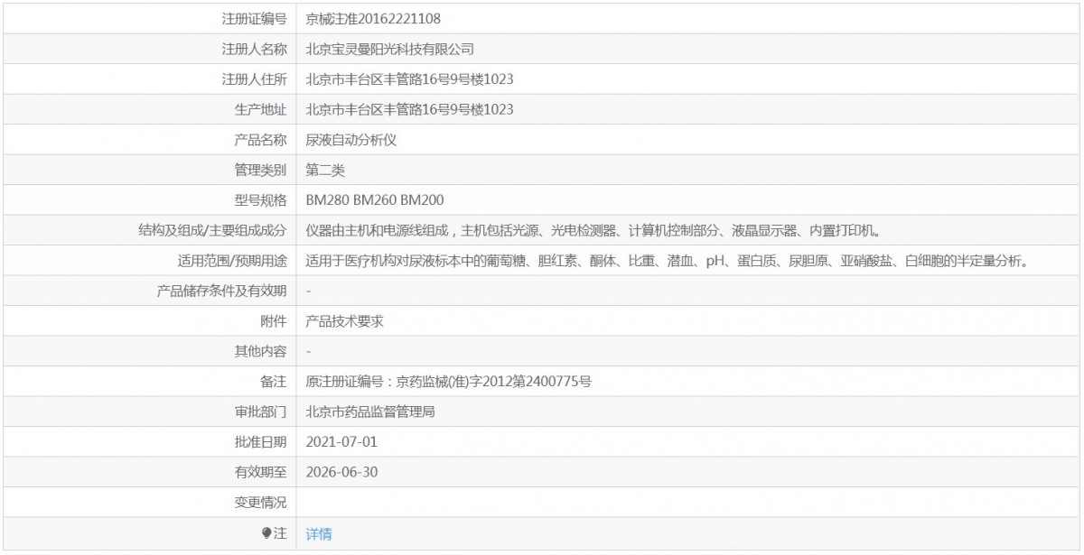Select the address value in the 注册人住所 row

point(410,79)
